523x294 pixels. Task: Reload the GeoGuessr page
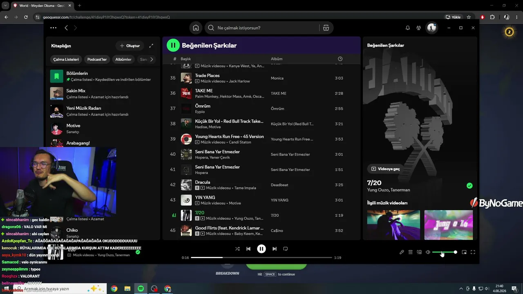point(26,17)
